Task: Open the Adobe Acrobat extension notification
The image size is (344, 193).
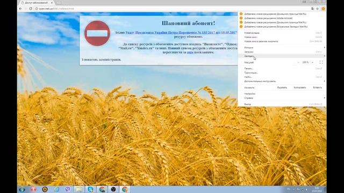Action: pyautogui.click(x=282, y=18)
